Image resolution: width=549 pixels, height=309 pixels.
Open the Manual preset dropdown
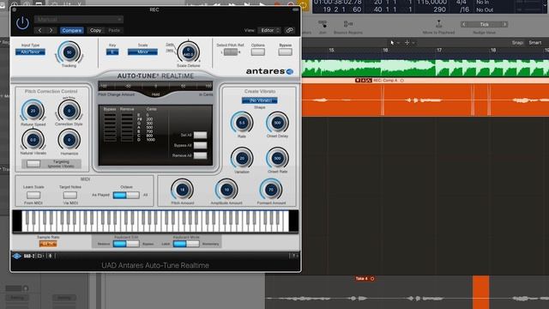tap(78, 19)
